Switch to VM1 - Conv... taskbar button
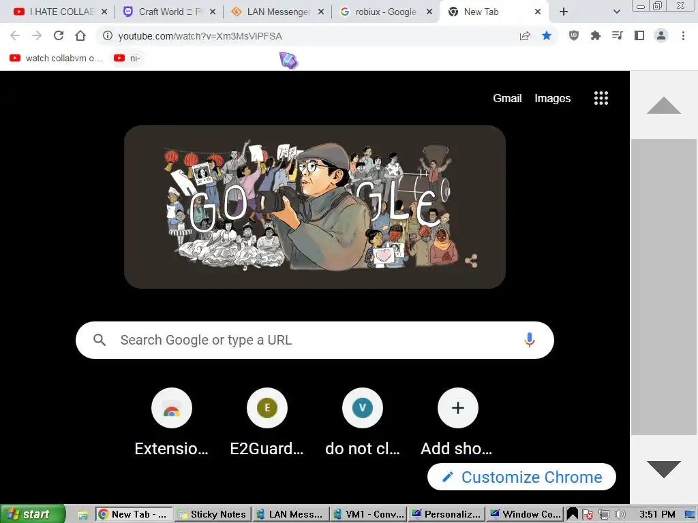698x523 pixels. coord(369,514)
